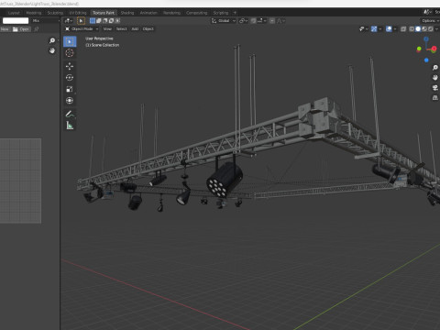Select the Transform tool
This screenshot has height=330, width=440.
(x=70, y=101)
